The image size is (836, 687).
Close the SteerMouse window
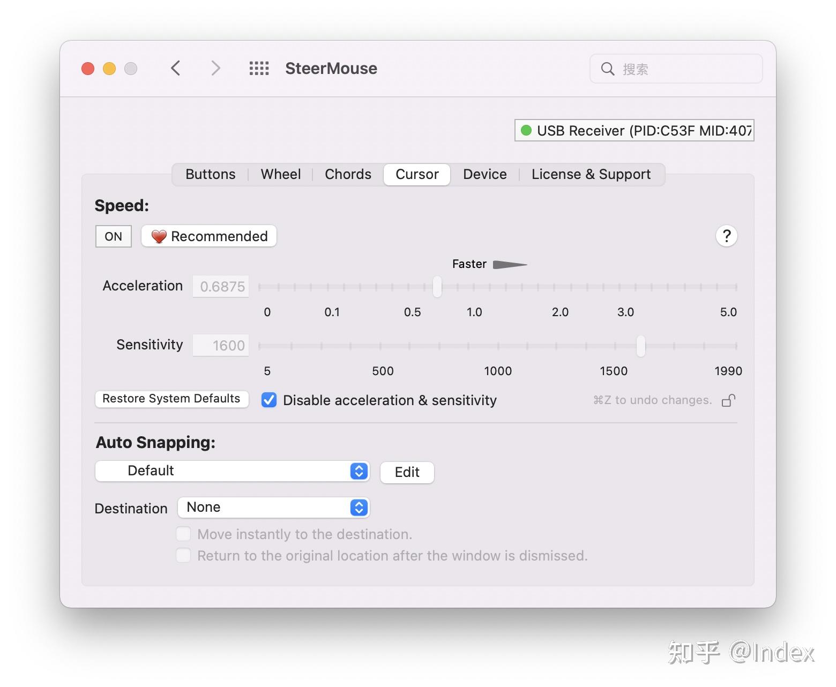[88, 69]
